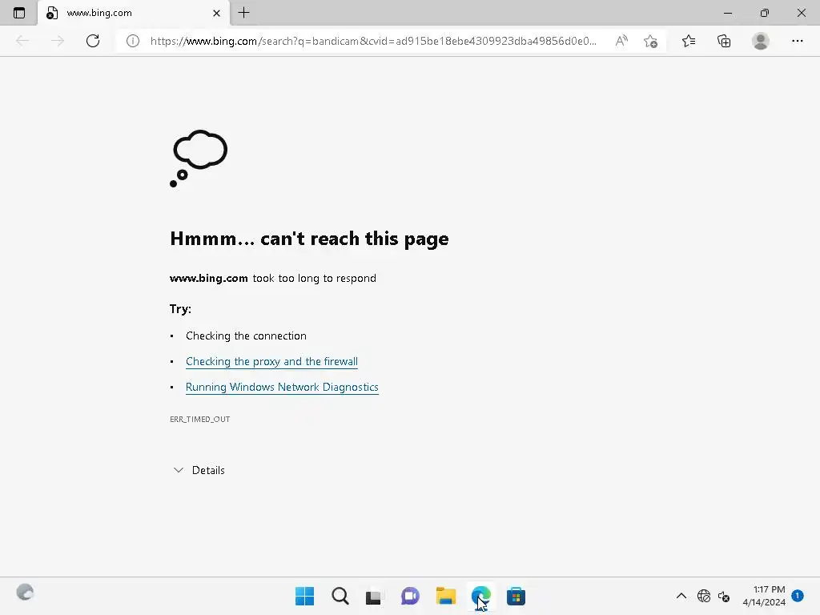
Task: Open a new tab with plus button
Action: pos(243,13)
